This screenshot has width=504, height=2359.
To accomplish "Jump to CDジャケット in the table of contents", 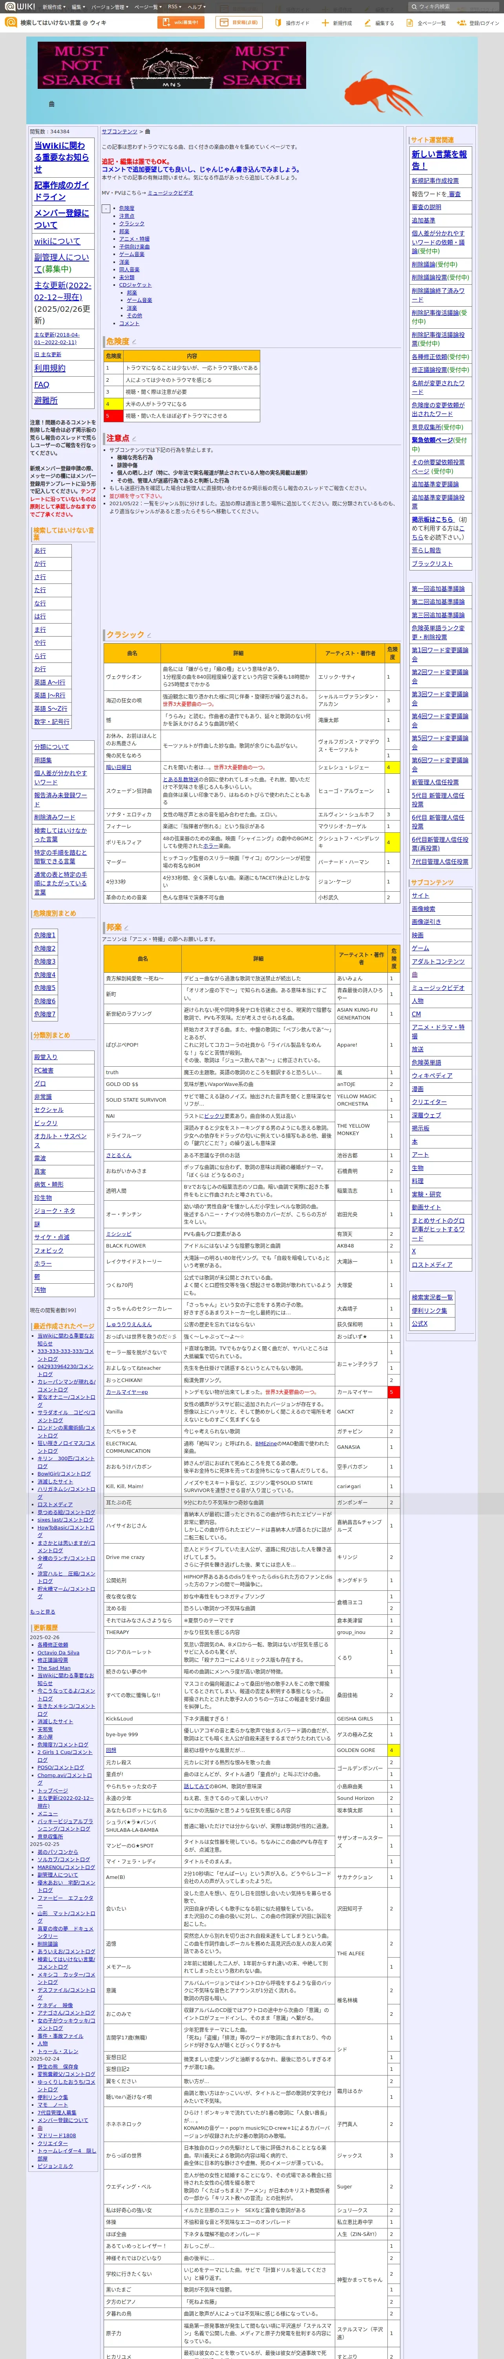I will click(135, 285).
